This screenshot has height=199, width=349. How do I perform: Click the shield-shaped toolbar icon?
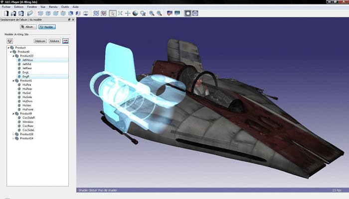(x=170, y=13)
